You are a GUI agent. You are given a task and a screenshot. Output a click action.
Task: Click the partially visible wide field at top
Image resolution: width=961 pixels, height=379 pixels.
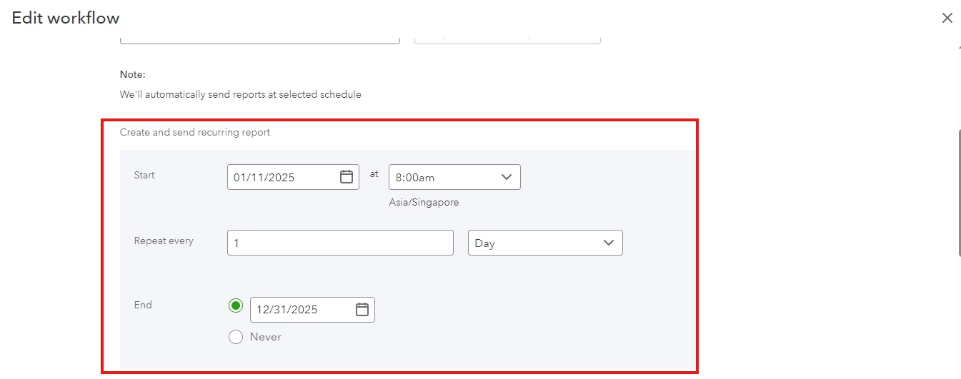point(260,37)
